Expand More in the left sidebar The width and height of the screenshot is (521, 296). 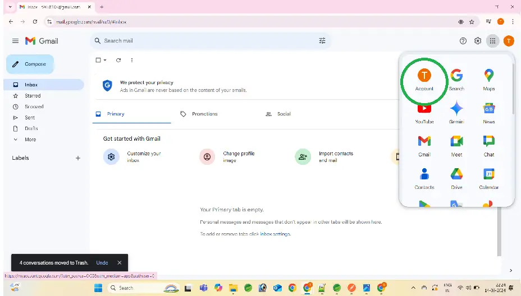tap(30, 140)
